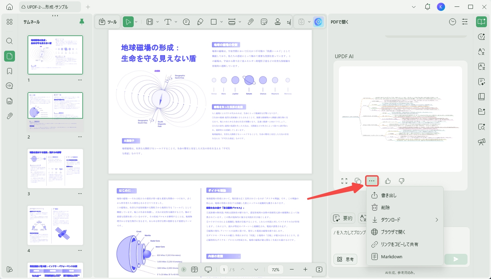Select ブラウザで開く menu entry

point(405,232)
